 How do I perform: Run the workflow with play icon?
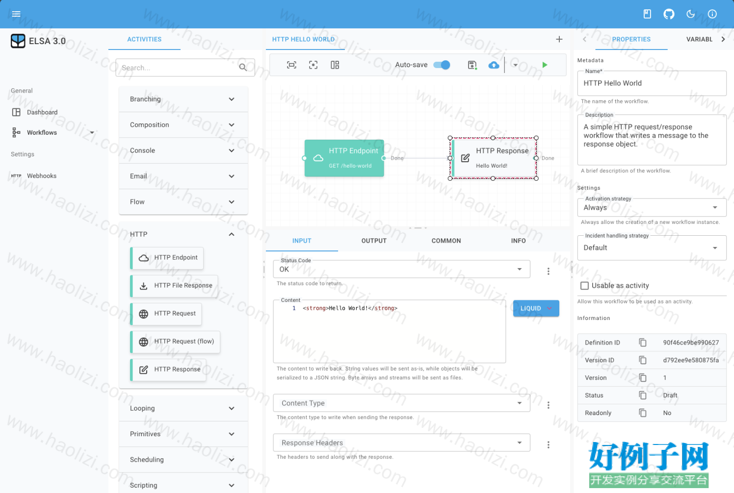pos(545,65)
